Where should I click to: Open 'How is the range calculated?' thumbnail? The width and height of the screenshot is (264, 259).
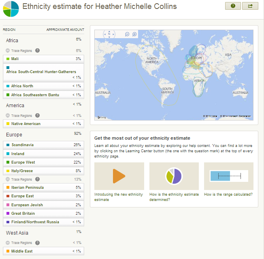229,176
